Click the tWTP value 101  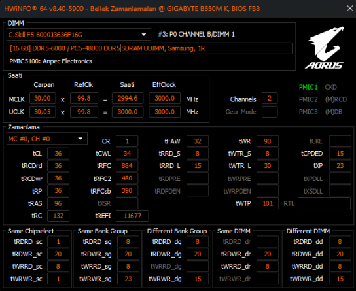coord(268,203)
